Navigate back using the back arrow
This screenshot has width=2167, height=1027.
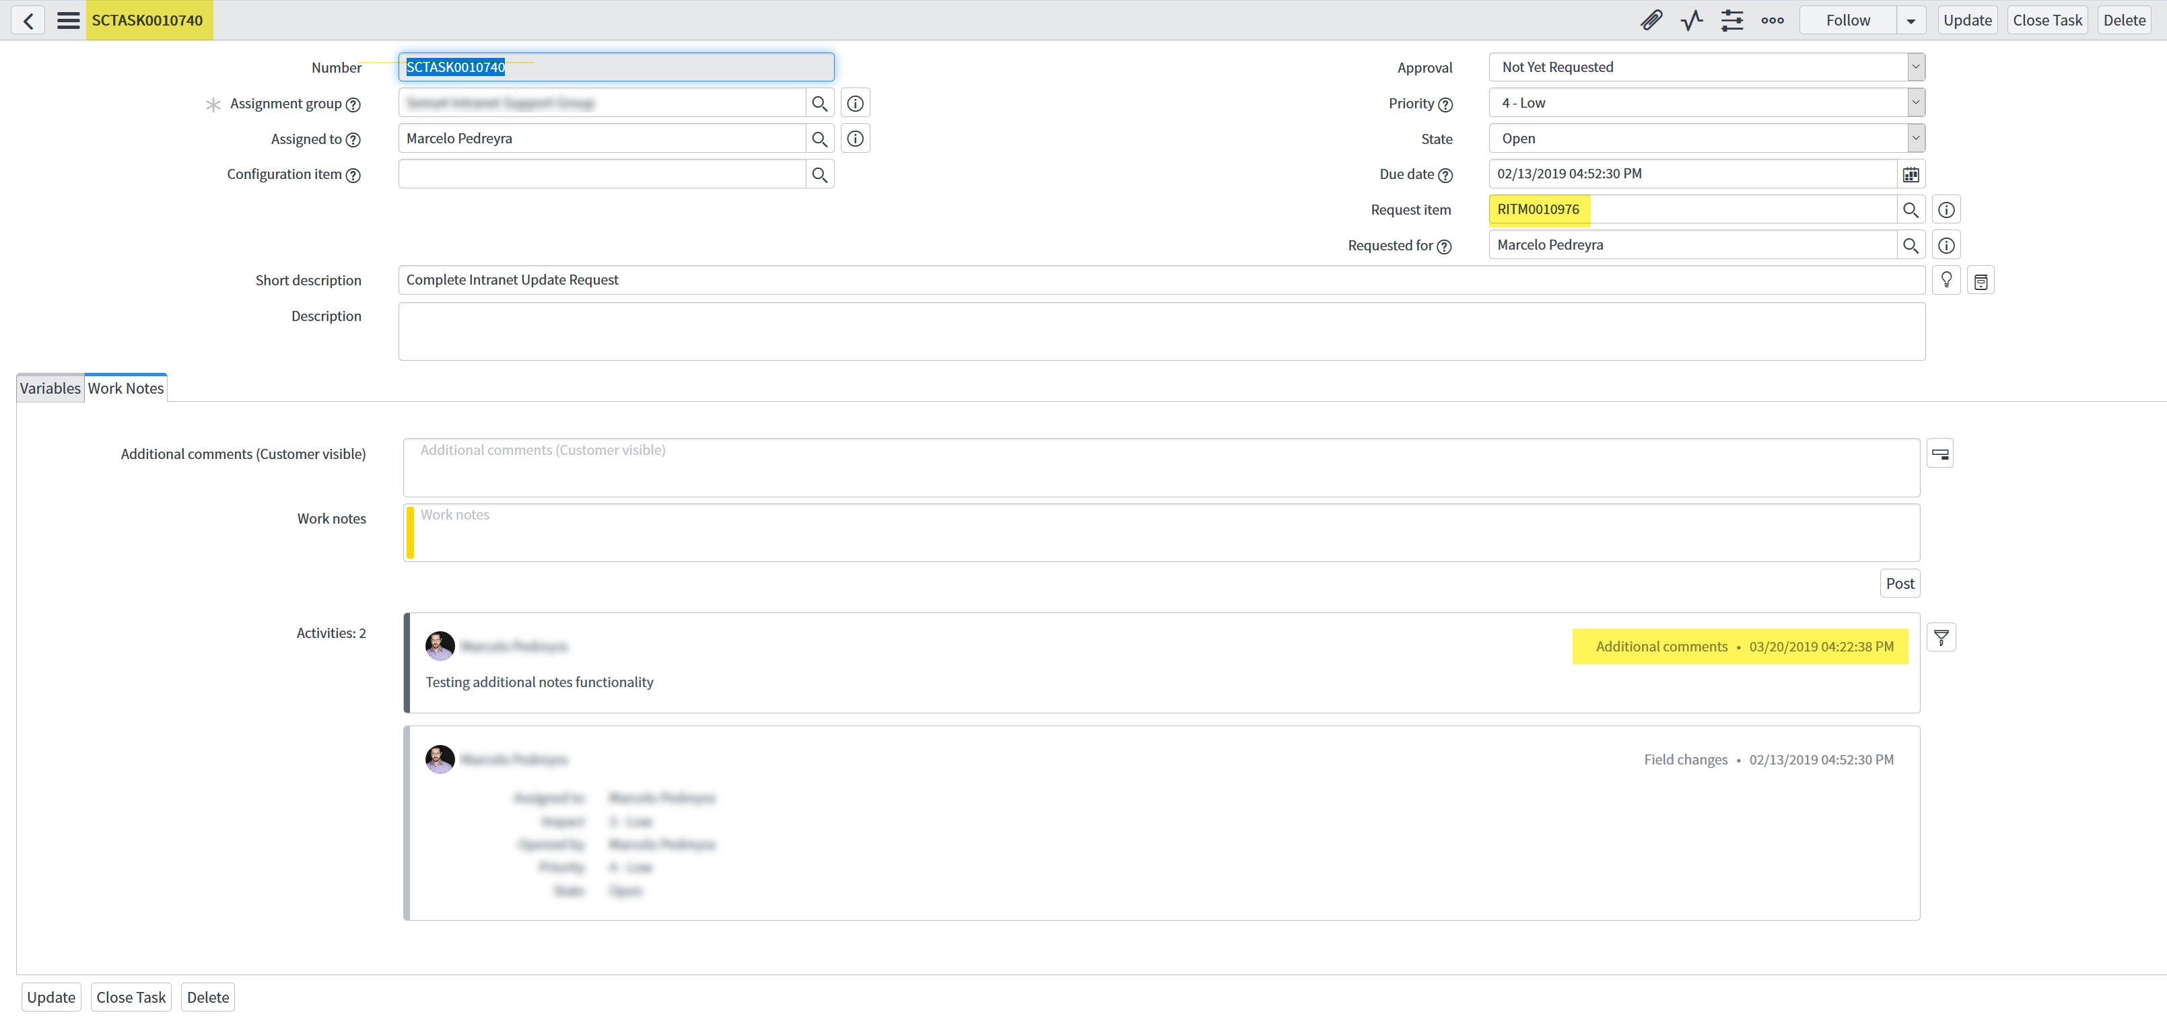click(28, 20)
